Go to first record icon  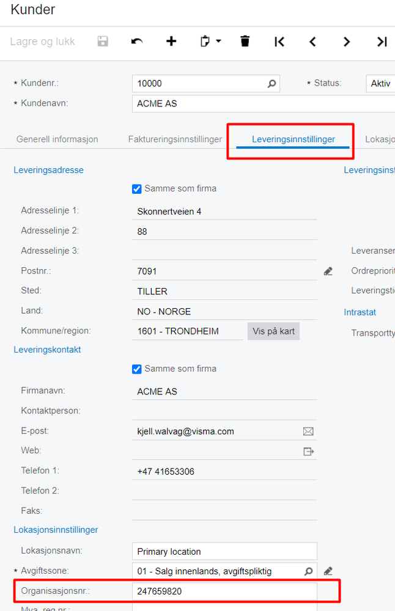pos(279,42)
